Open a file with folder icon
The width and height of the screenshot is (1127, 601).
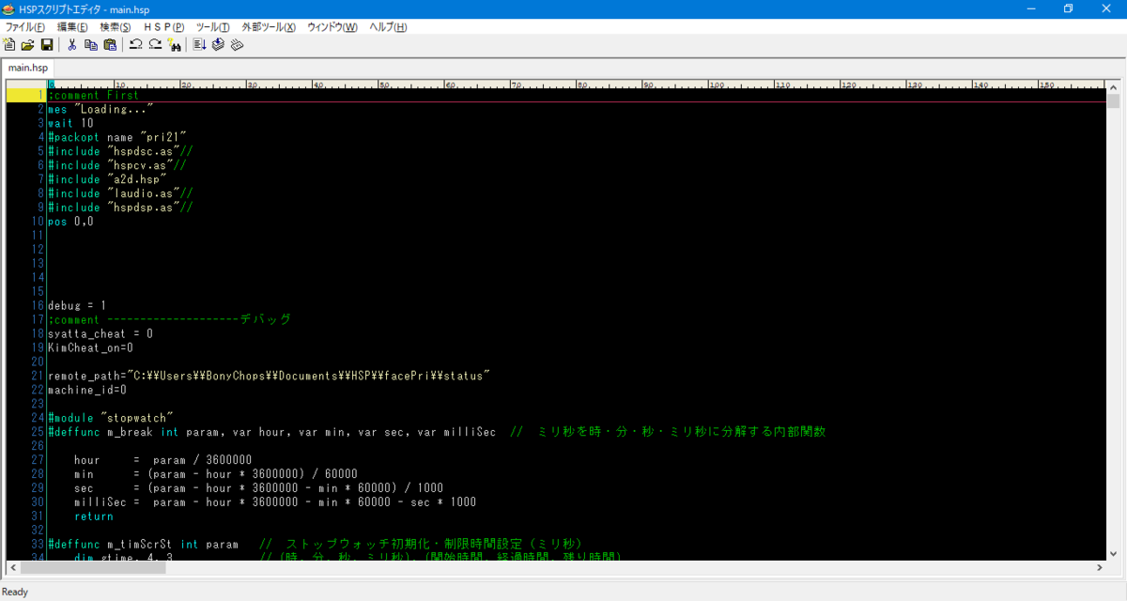27,44
